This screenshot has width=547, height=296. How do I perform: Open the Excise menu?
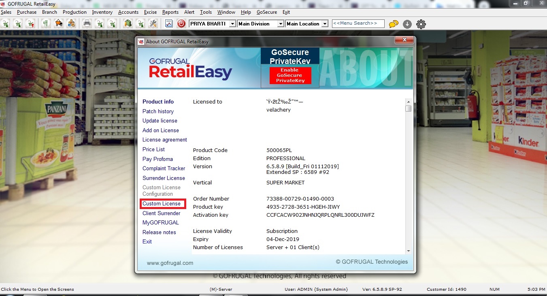(x=150, y=12)
